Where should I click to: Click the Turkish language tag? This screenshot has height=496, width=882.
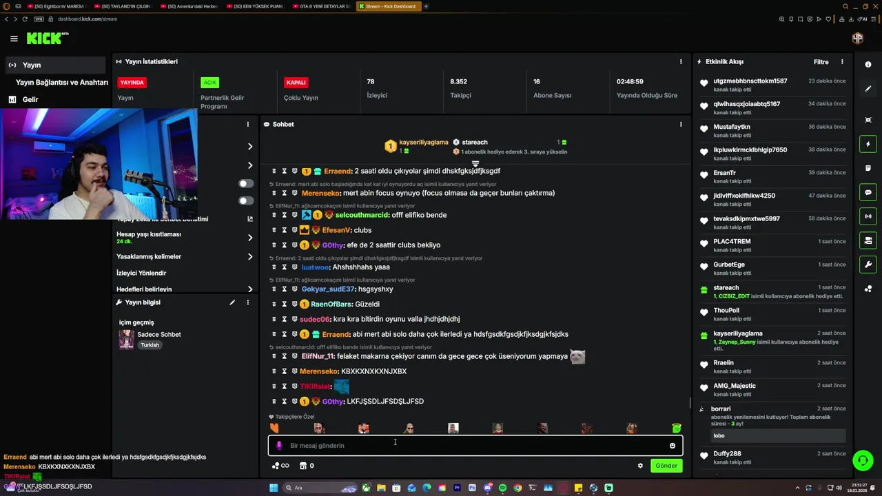click(x=150, y=345)
